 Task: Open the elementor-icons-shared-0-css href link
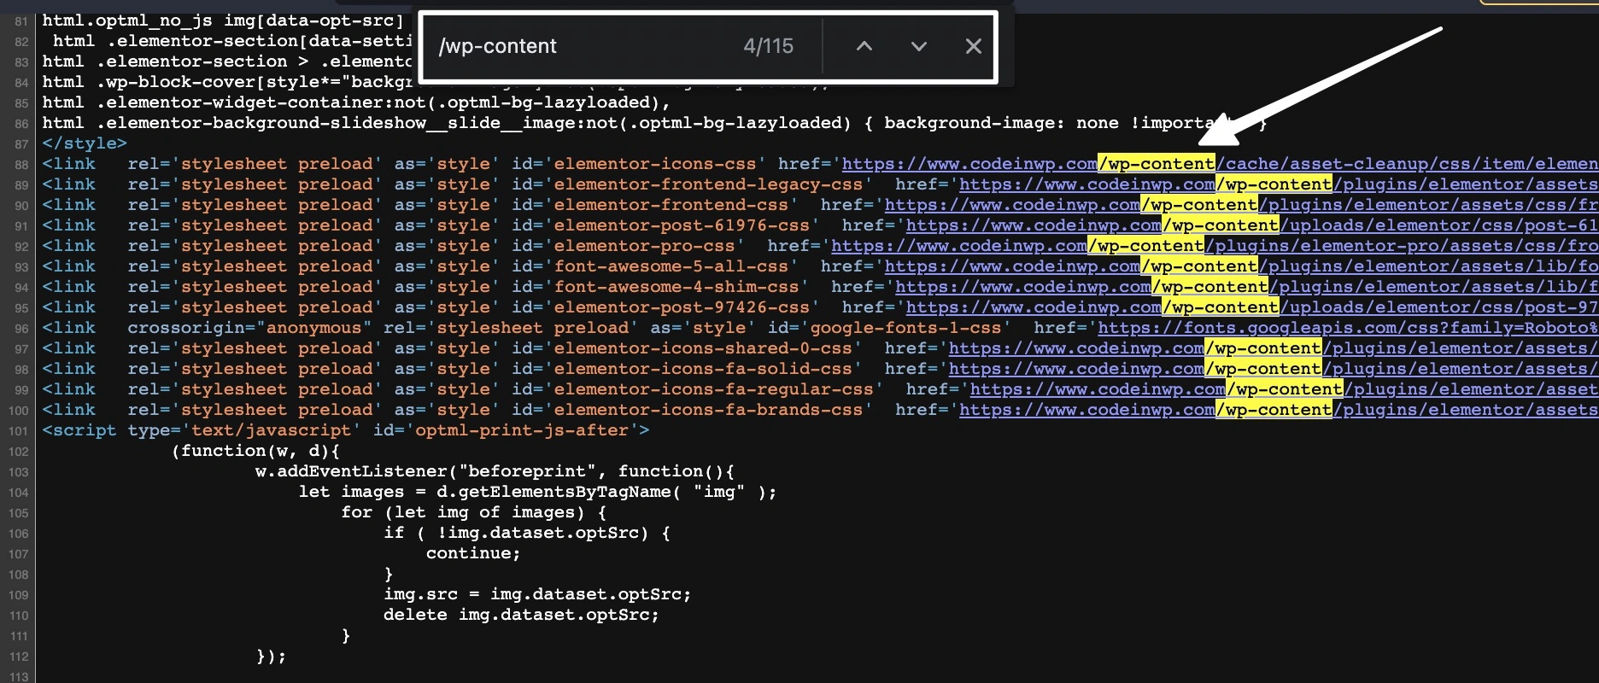1076,348
